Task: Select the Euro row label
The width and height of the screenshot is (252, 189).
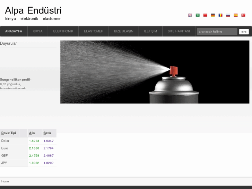Action: 5,148
